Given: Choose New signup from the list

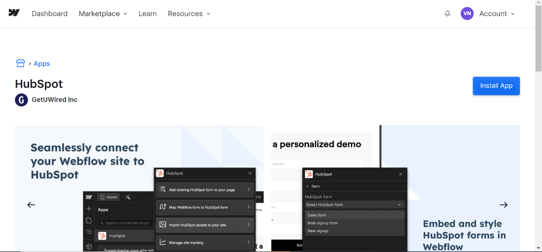Looking at the screenshot, I should [x=355, y=231].
